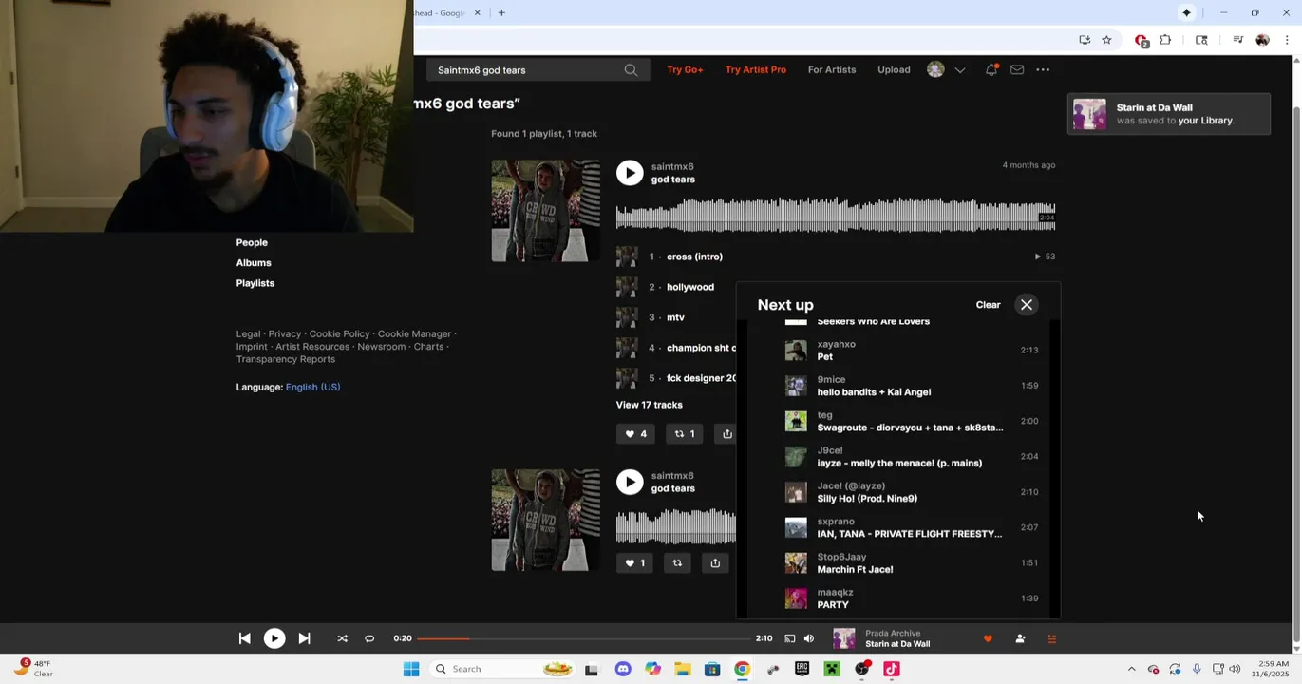Screen dimensions: 1302x684
Task: Change language via English (US) link
Action: tap(312, 388)
